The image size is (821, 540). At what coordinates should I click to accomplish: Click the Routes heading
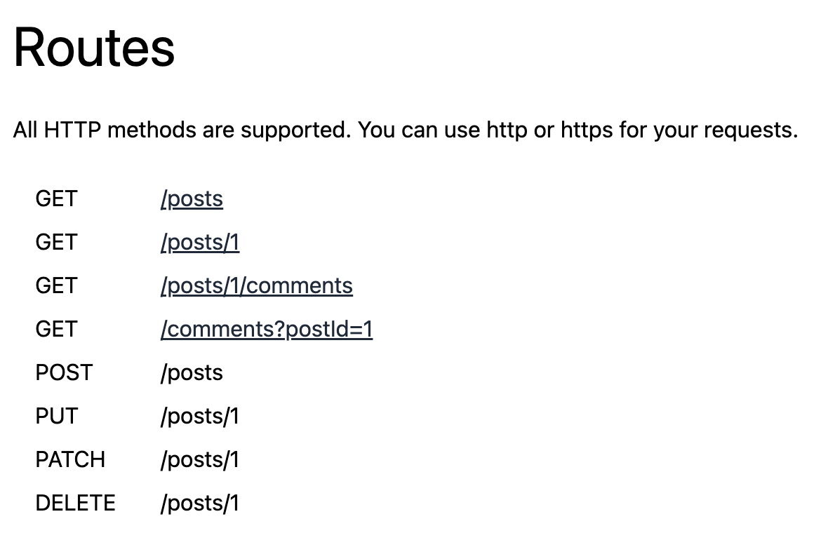94,48
